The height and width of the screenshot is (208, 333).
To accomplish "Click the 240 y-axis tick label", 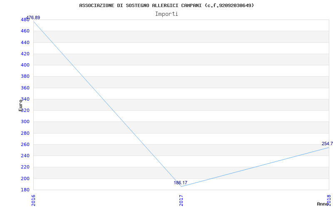I will coord(25,156).
